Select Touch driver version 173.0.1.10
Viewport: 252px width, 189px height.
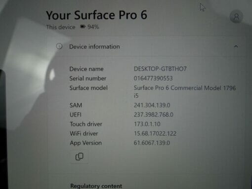(x=147, y=124)
